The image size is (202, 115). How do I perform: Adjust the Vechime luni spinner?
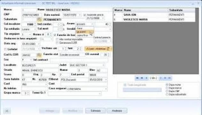point(81,49)
